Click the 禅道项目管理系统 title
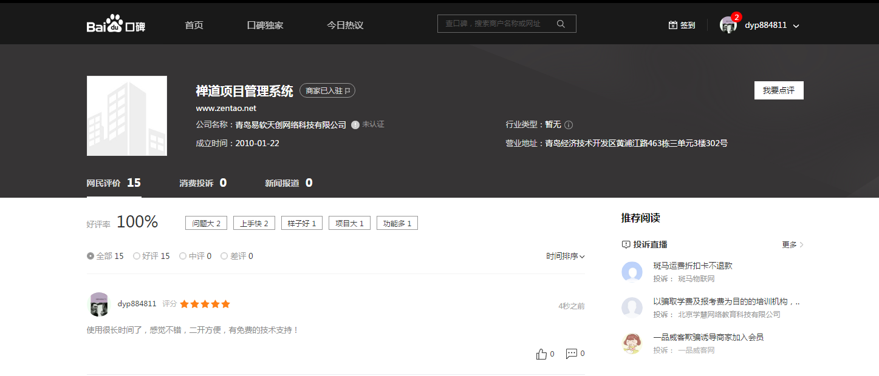879x376 pixels. 244,91
